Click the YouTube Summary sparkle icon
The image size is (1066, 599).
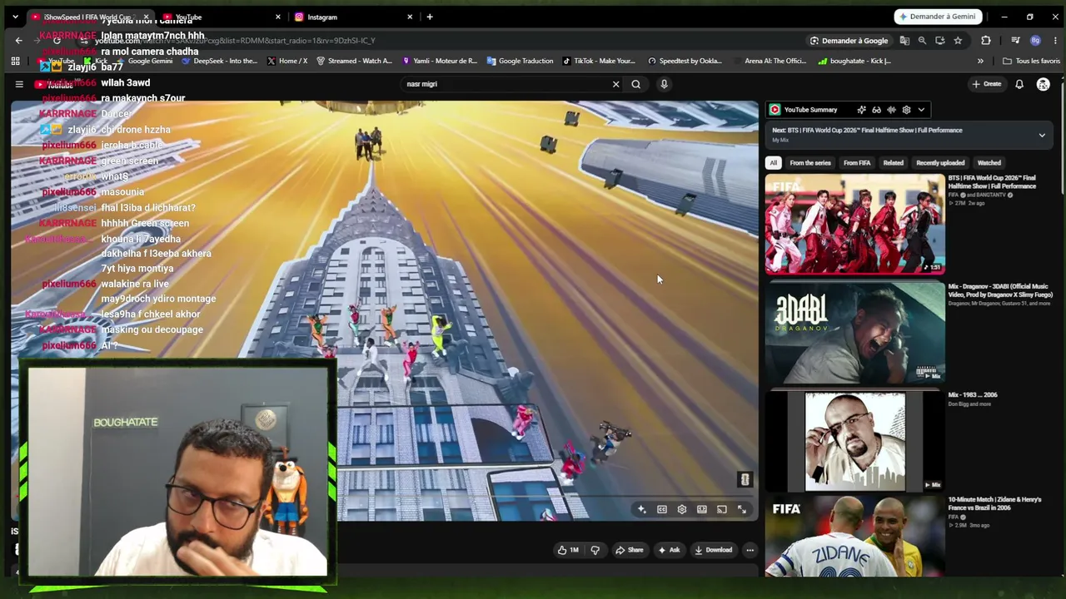[x=861, y=110]
